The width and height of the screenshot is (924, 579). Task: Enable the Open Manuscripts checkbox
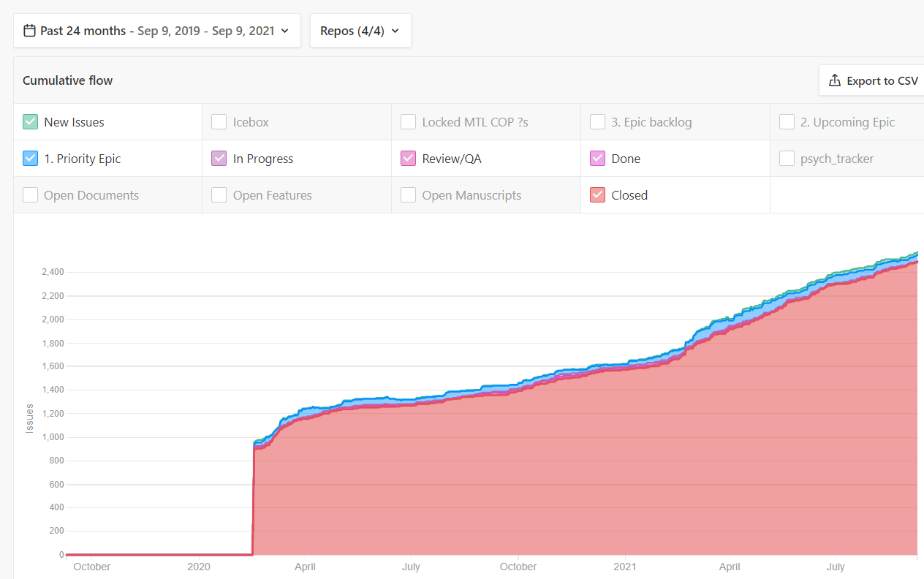(x=408, y=195)
